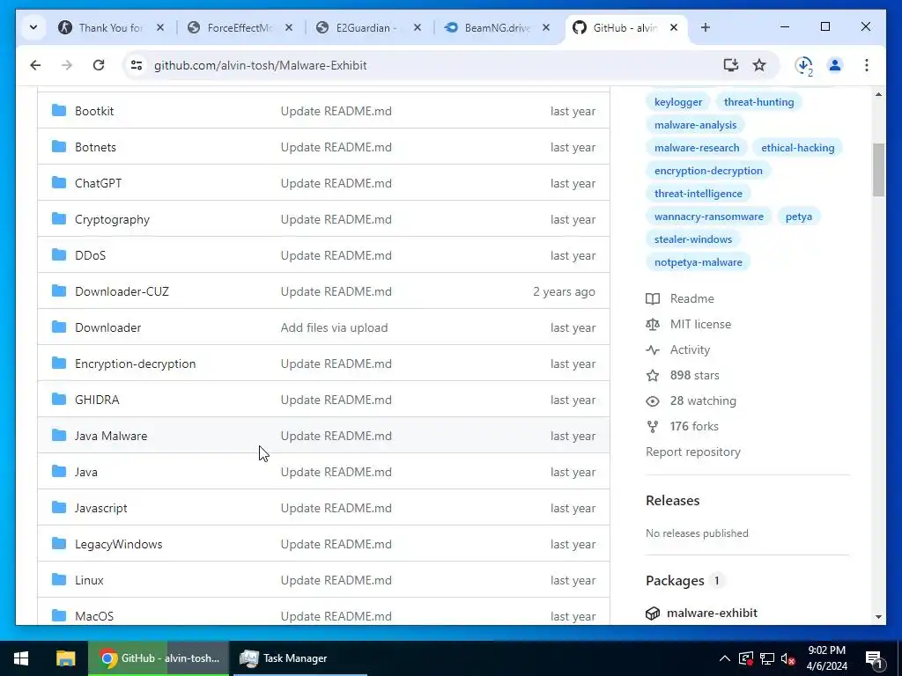Click the threat-hunting topic tag
902x676 pixels.
(758, 102)
